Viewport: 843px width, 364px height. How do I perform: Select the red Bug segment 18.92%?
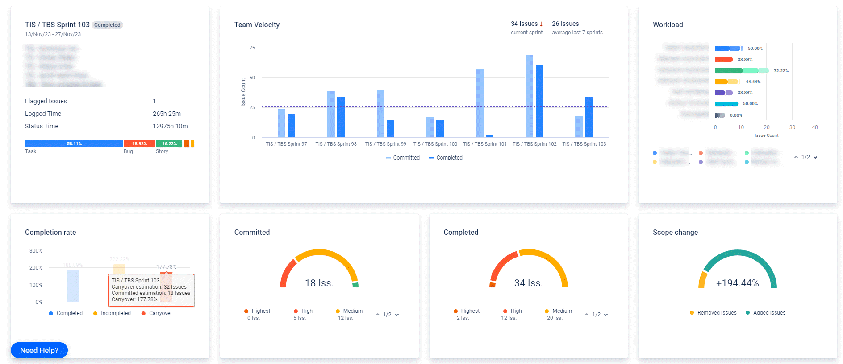pyautogui.click(x=139, y=144)
